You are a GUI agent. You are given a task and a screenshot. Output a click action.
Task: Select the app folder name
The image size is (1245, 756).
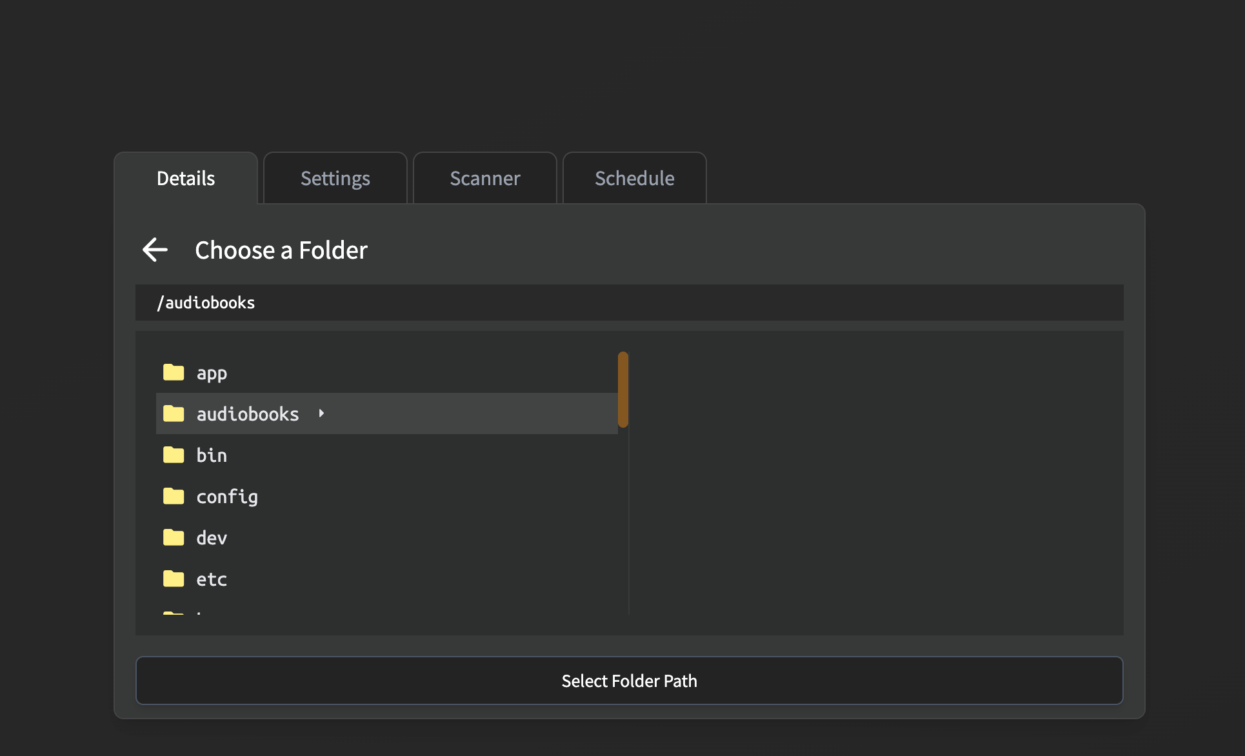click(x=212, y=373)
